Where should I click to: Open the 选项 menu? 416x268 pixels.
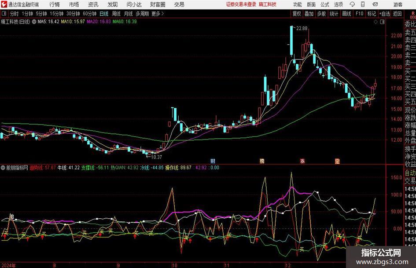coord(338,4)
